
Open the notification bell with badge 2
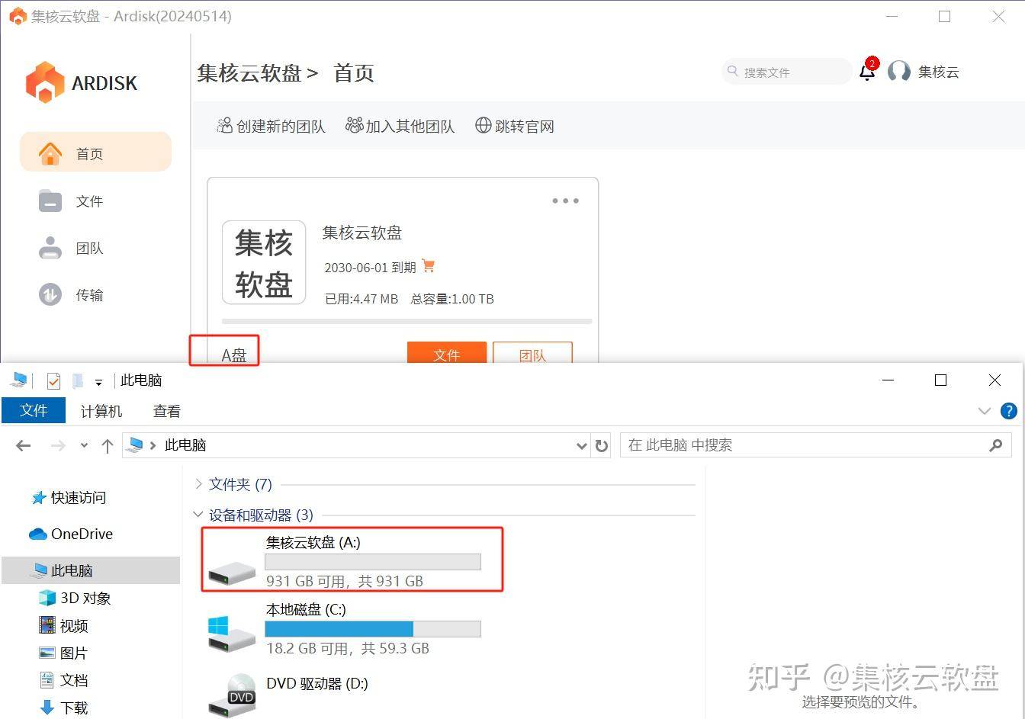868,71
